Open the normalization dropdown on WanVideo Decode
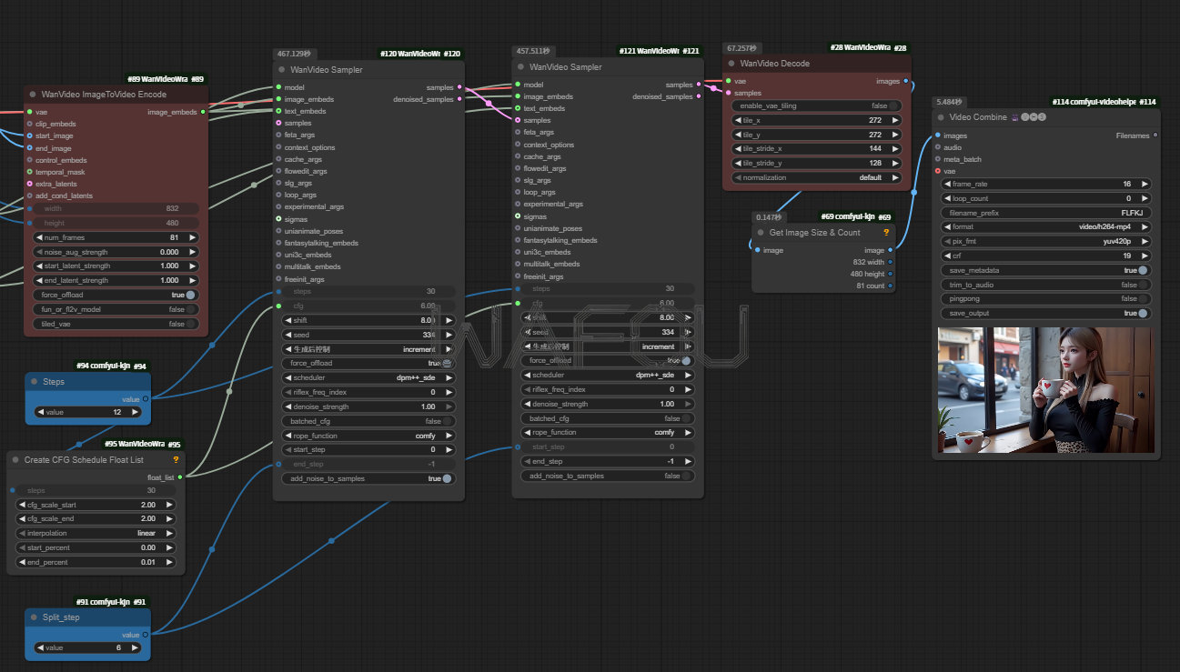Image resolution: width=1180 pixels, height=672 pixels. (x=817, y=177)
